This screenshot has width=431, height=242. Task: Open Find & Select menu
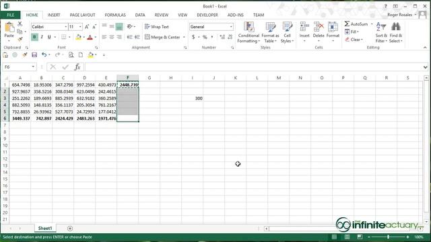396,32
